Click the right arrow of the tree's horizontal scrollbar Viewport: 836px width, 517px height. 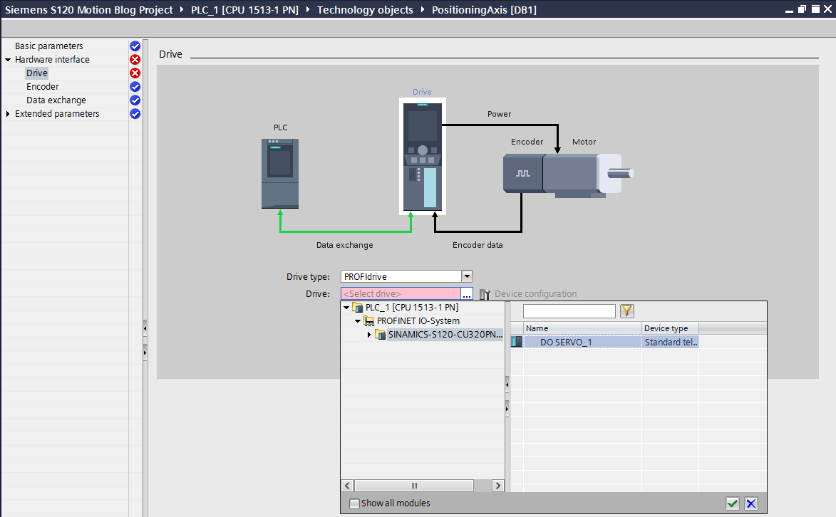click(x=498, y=486)
